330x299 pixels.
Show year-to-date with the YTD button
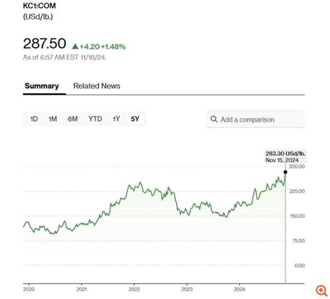[x=95, y=119]
